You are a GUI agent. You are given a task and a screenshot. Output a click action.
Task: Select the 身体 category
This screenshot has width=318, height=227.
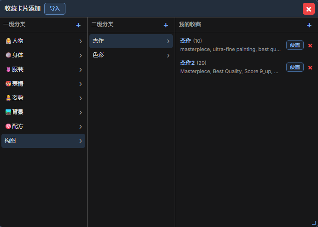coord(43,55)
